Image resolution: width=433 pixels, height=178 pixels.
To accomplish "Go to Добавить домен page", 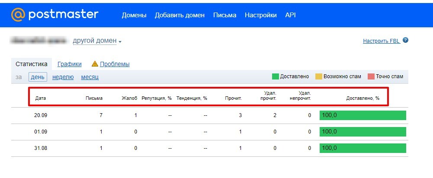I will (180, 15).
